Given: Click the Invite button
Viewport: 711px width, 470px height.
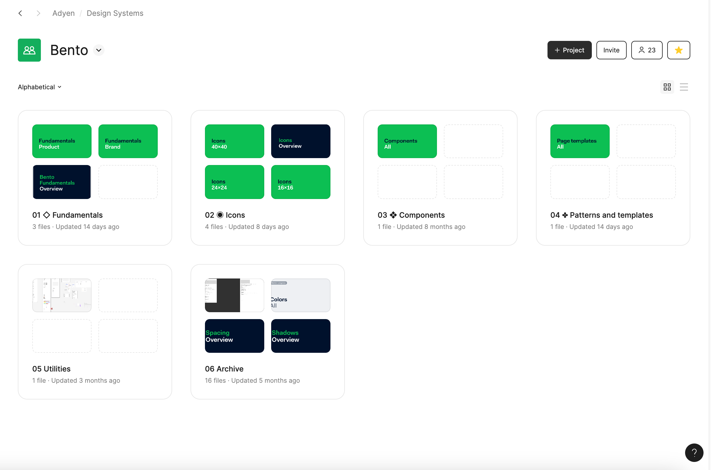Looking at the screenshot, I should 611,50.
